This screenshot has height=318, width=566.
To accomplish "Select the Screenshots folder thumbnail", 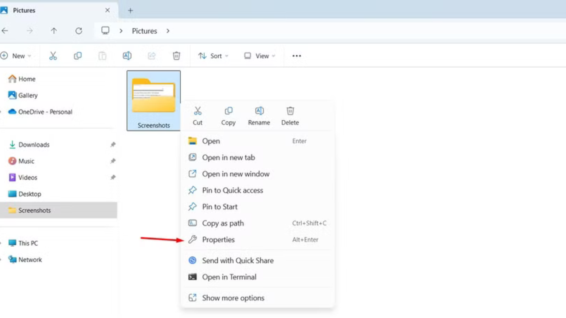I will pyautogui.click(x=154, y=100).
